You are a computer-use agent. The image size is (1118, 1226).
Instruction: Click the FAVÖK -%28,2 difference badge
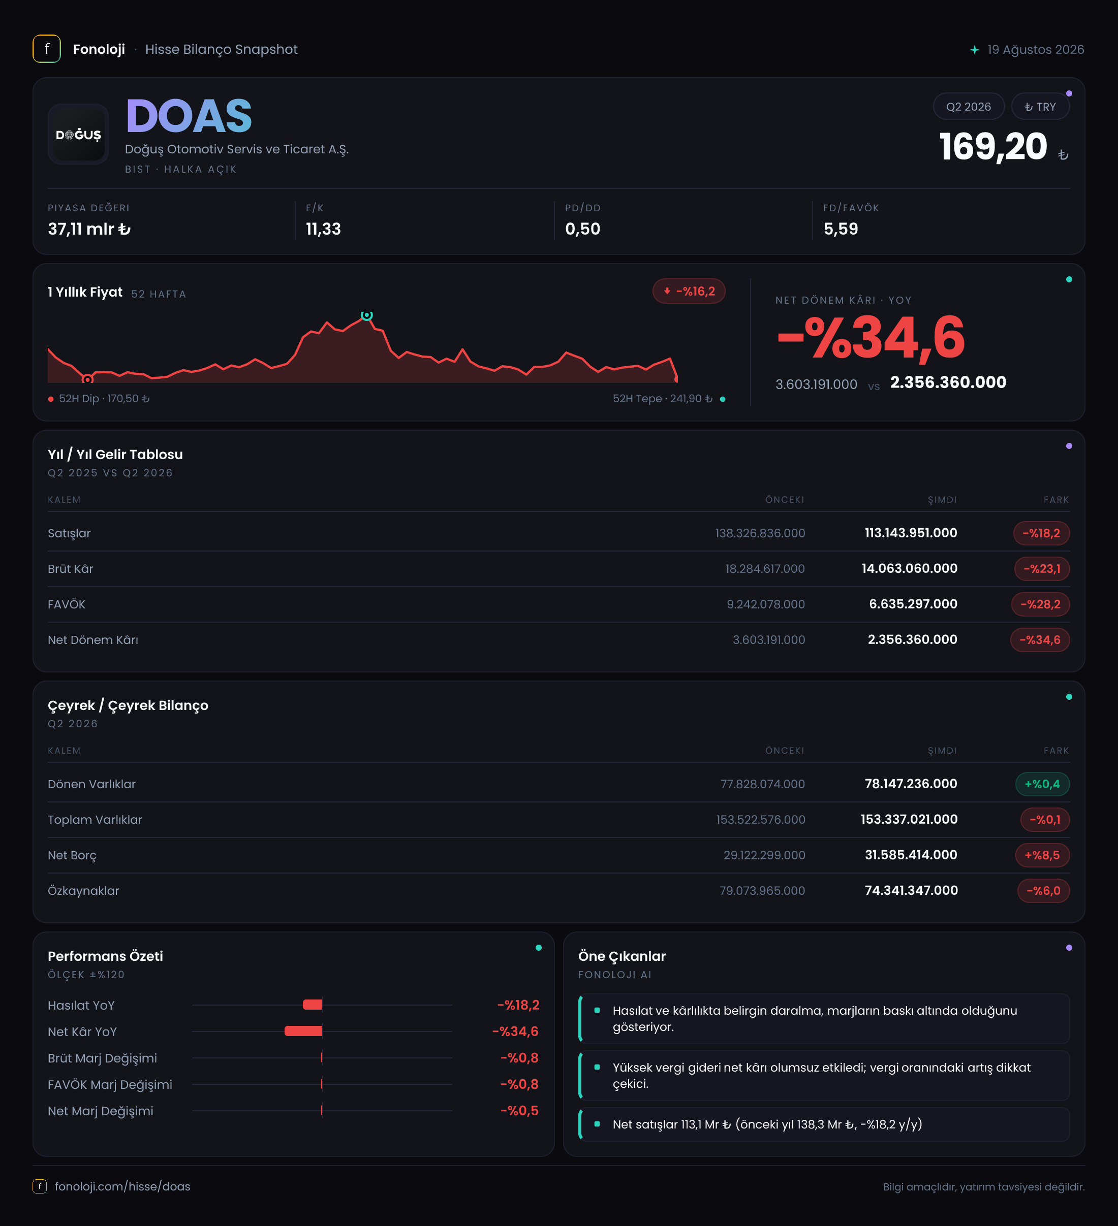tap(1041, 604)
